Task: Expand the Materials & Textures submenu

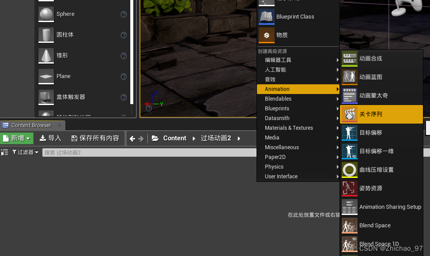Action: 337,128
